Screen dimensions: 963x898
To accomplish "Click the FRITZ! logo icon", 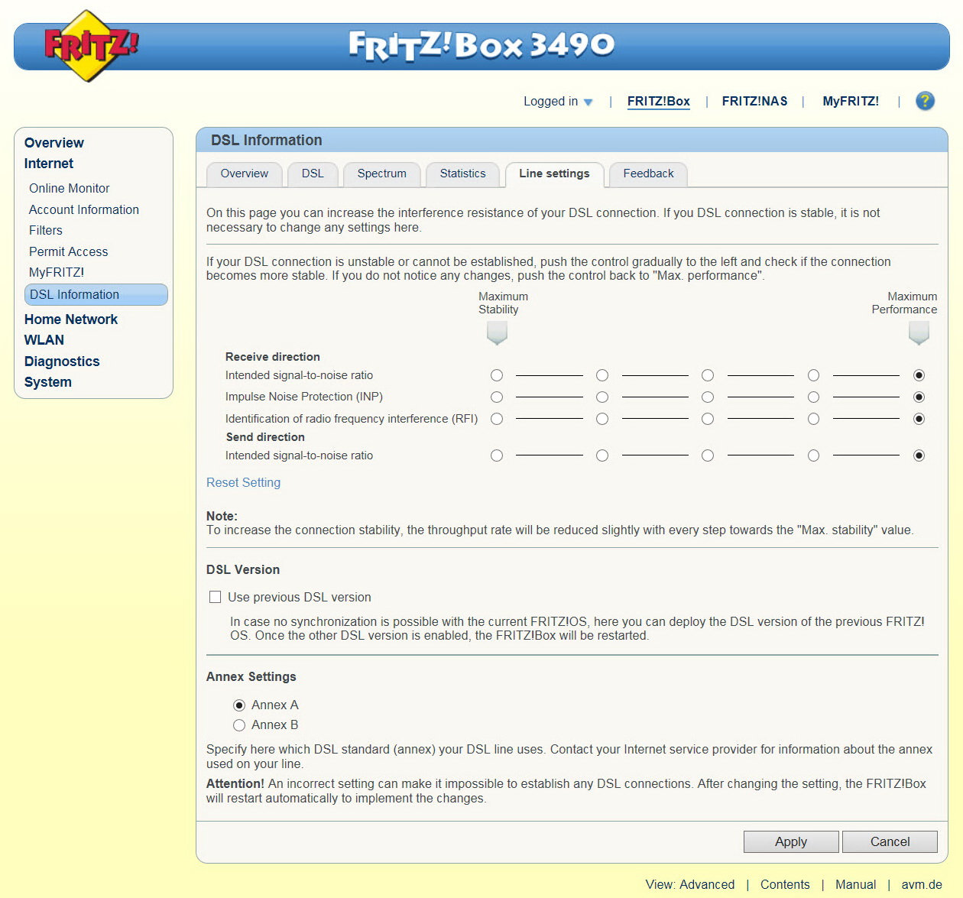I will tap(90, 46).
